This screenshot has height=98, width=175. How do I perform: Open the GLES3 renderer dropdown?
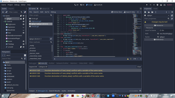[x=170, y=5]
